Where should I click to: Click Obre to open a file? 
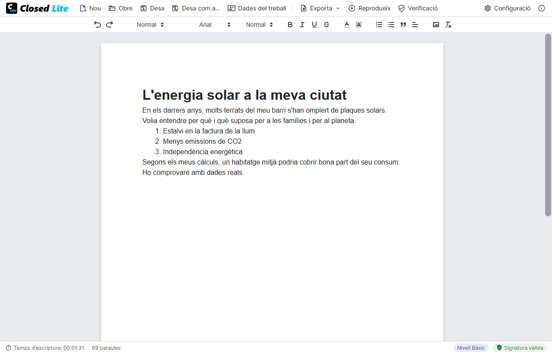(x=121, y=8)
